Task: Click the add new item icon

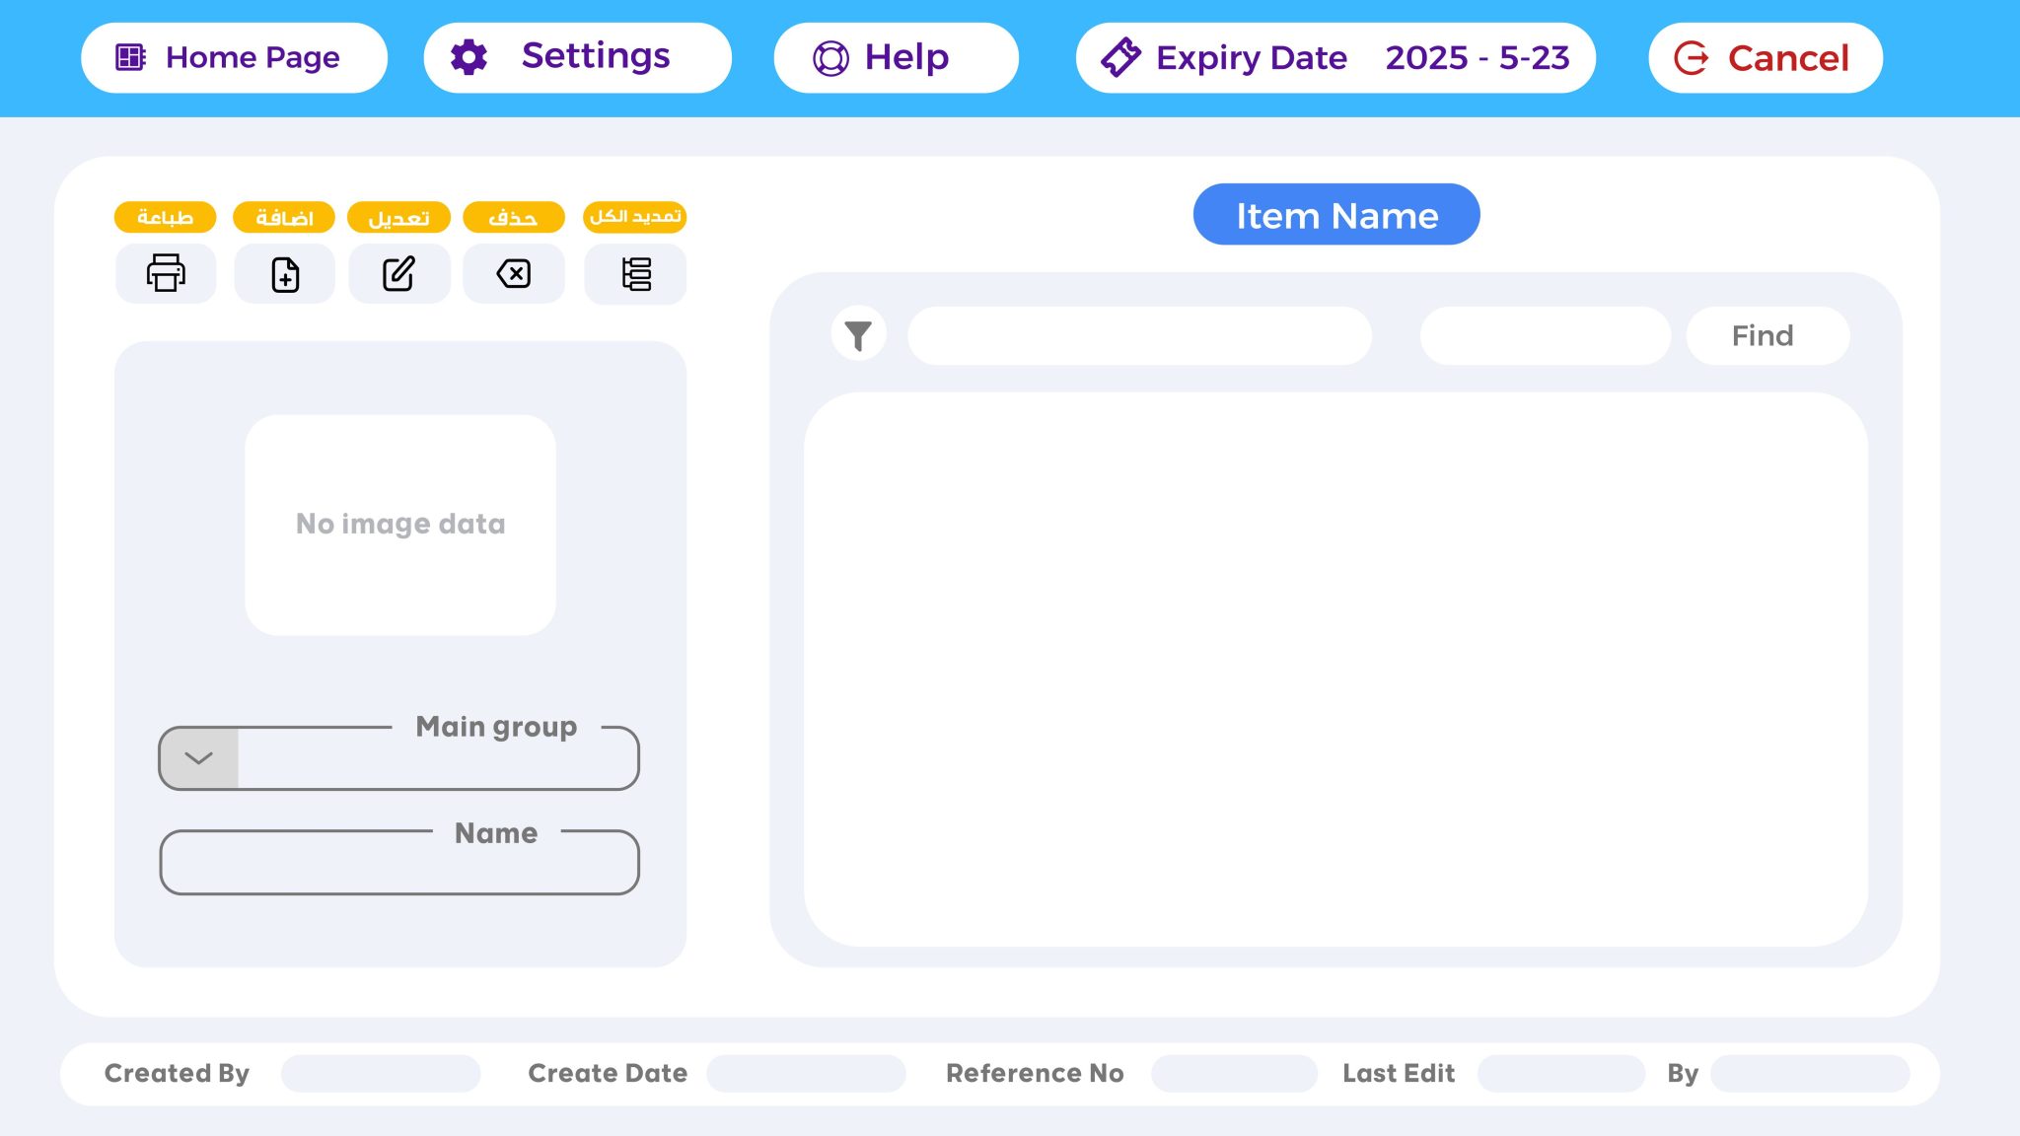Action: [x=283, y=273]
